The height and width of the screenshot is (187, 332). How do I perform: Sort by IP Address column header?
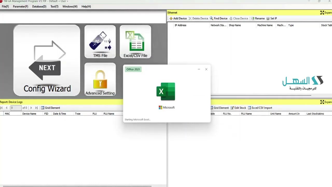[x=181, y=25]
